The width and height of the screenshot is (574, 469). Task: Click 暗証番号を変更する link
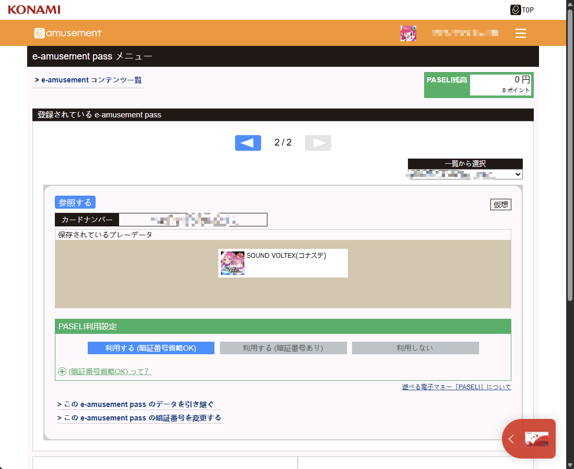tap(139, 418)
